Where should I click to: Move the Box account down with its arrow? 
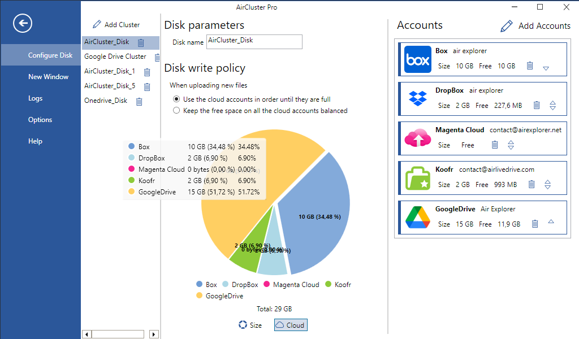pos(546,68)
